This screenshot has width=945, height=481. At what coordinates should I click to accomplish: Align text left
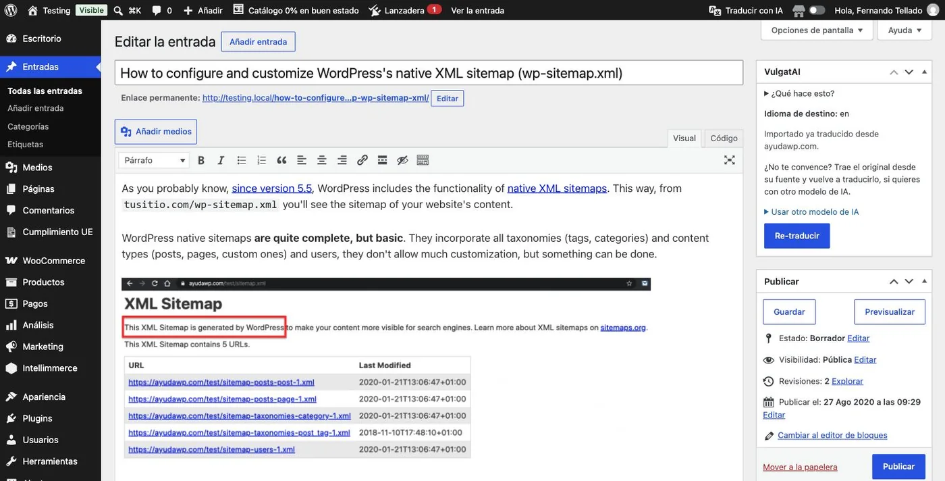(x=302, y=160)
